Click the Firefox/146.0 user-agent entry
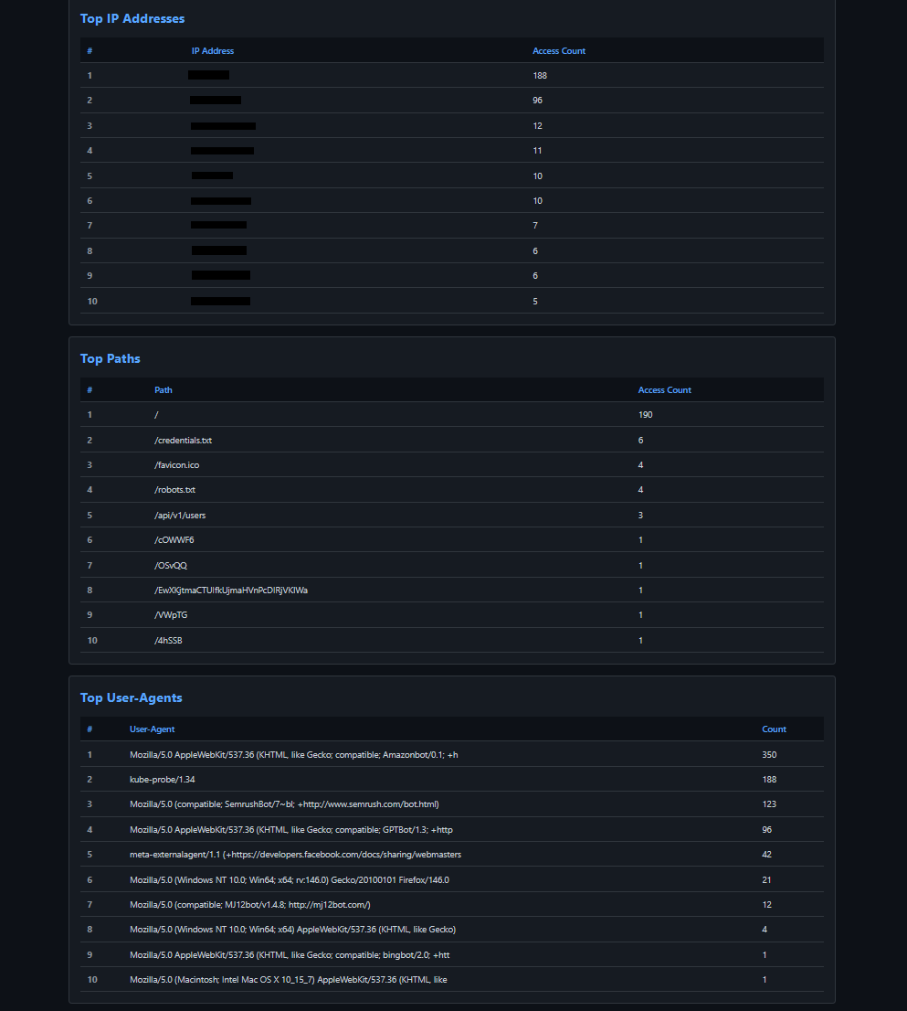This screenshot has width=907, height=1011. point(289,879)
